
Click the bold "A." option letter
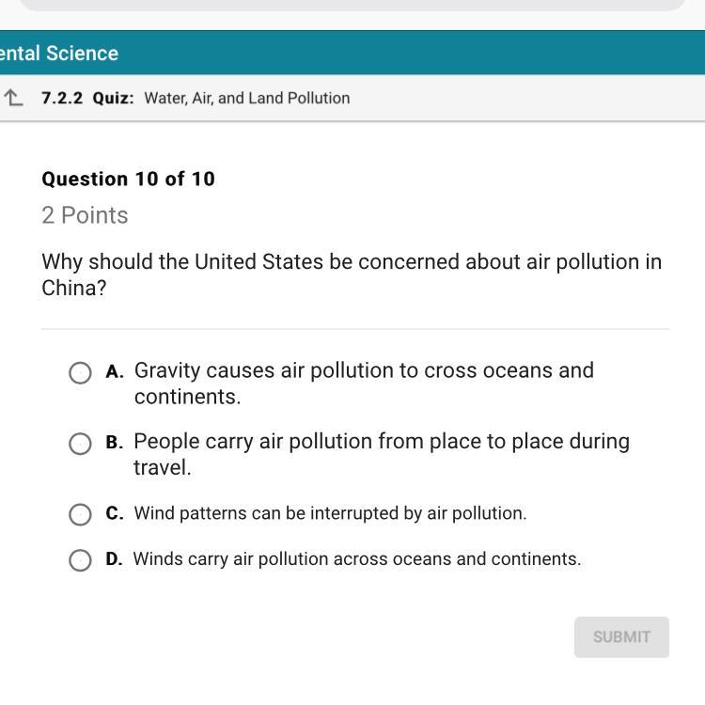[115, 371]
